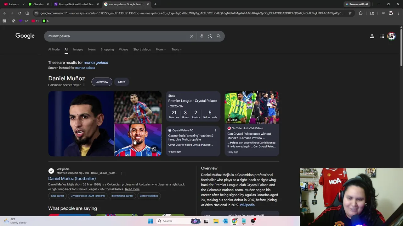This screenshot has height=226, width=403.
Task: Go back to the previous page
Action: click(4, 13)
